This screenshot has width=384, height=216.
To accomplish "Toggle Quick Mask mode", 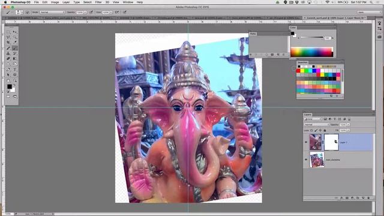I will pyautogui.click(x=8, y=97).
